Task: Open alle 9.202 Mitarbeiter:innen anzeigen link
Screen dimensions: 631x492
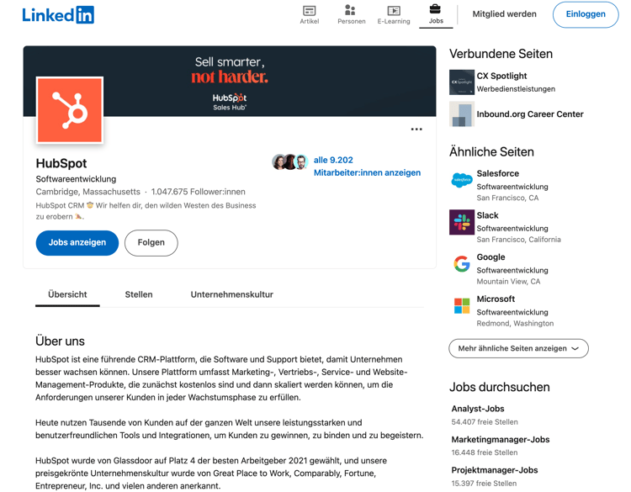Action: (x=367, y=167)
